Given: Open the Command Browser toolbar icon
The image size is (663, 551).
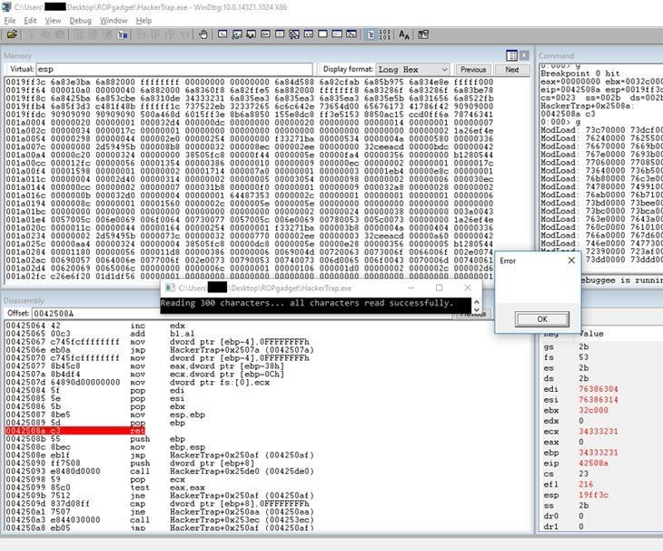Looking at the screenshot, I should tap(351, 35).
